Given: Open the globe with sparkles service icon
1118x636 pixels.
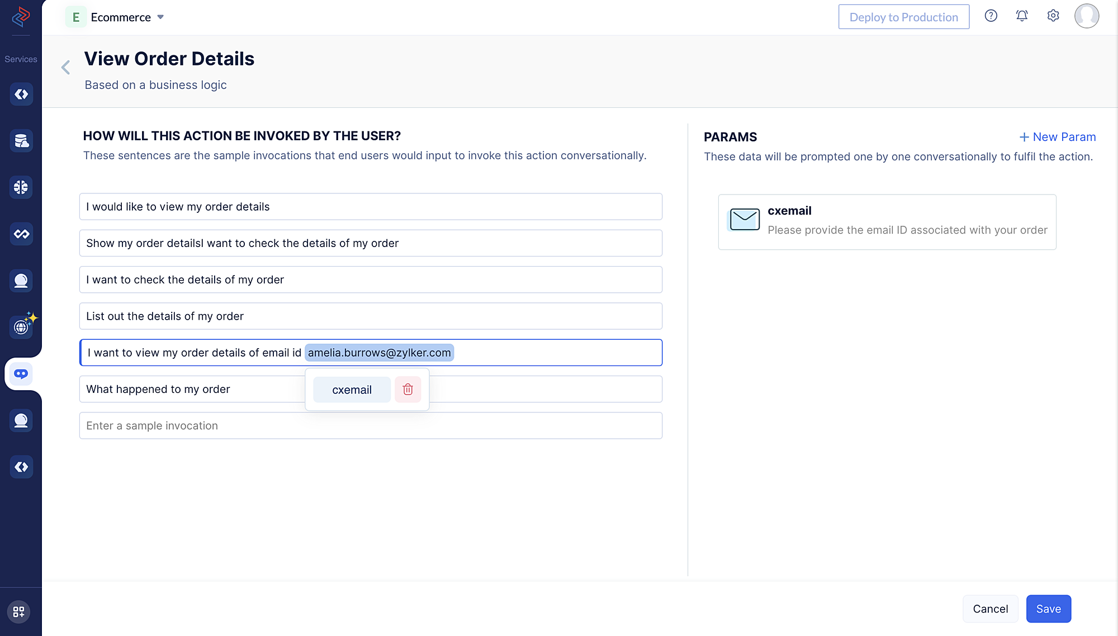Looking at the screenshot, I should click(x=21, y=326).
